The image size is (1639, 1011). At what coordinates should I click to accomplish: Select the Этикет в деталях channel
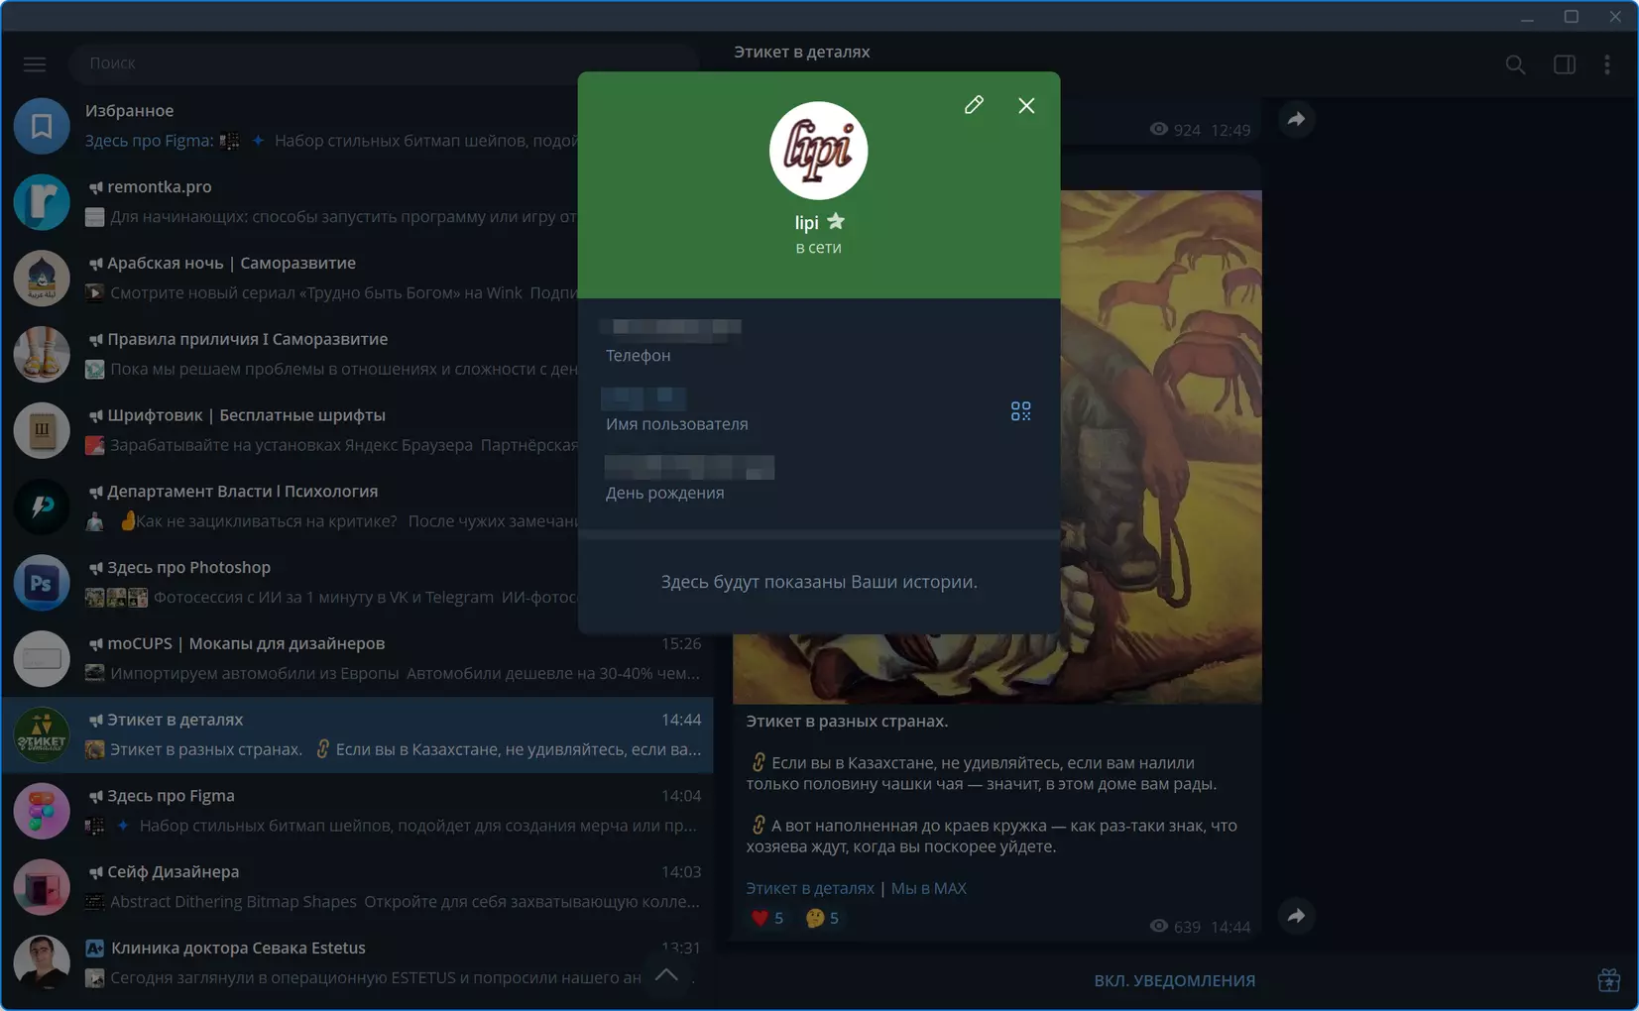[357, 735]
